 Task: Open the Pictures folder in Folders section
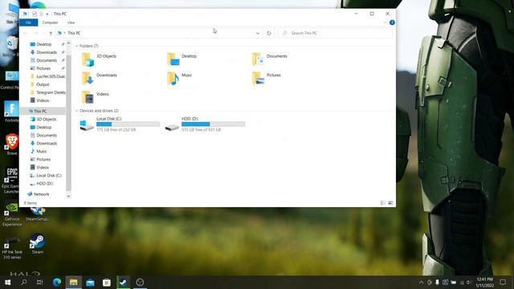(266, 79)
